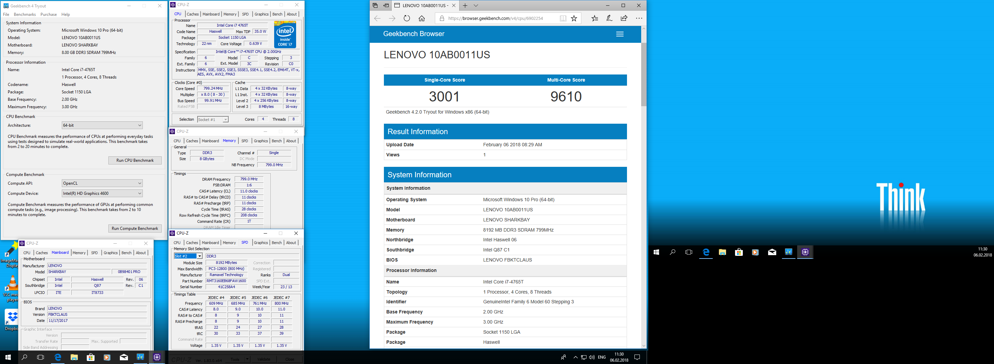Click the part number RMT3160EB68FAW1600 field
The image size is (994, 364).
coord(226,281)
